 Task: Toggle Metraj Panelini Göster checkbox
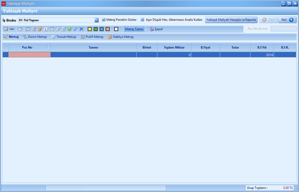pyautogui.click(x=104, y=20)
